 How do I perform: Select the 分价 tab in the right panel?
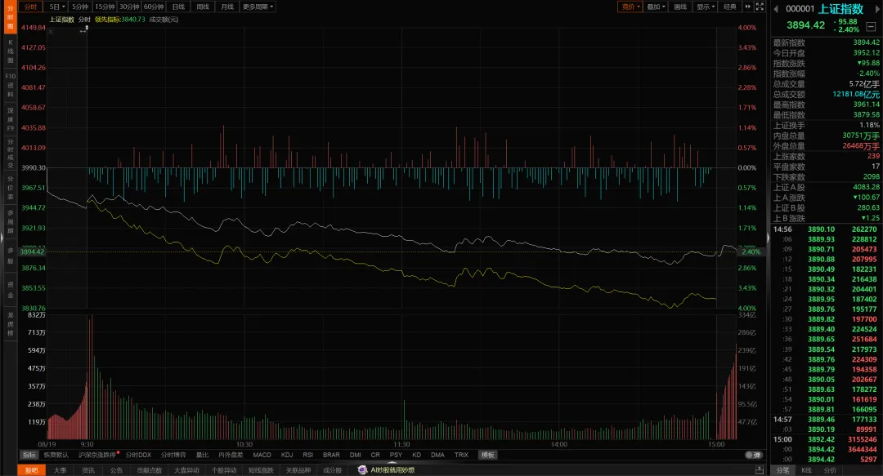pyautogui.click(x=830, y=470)
